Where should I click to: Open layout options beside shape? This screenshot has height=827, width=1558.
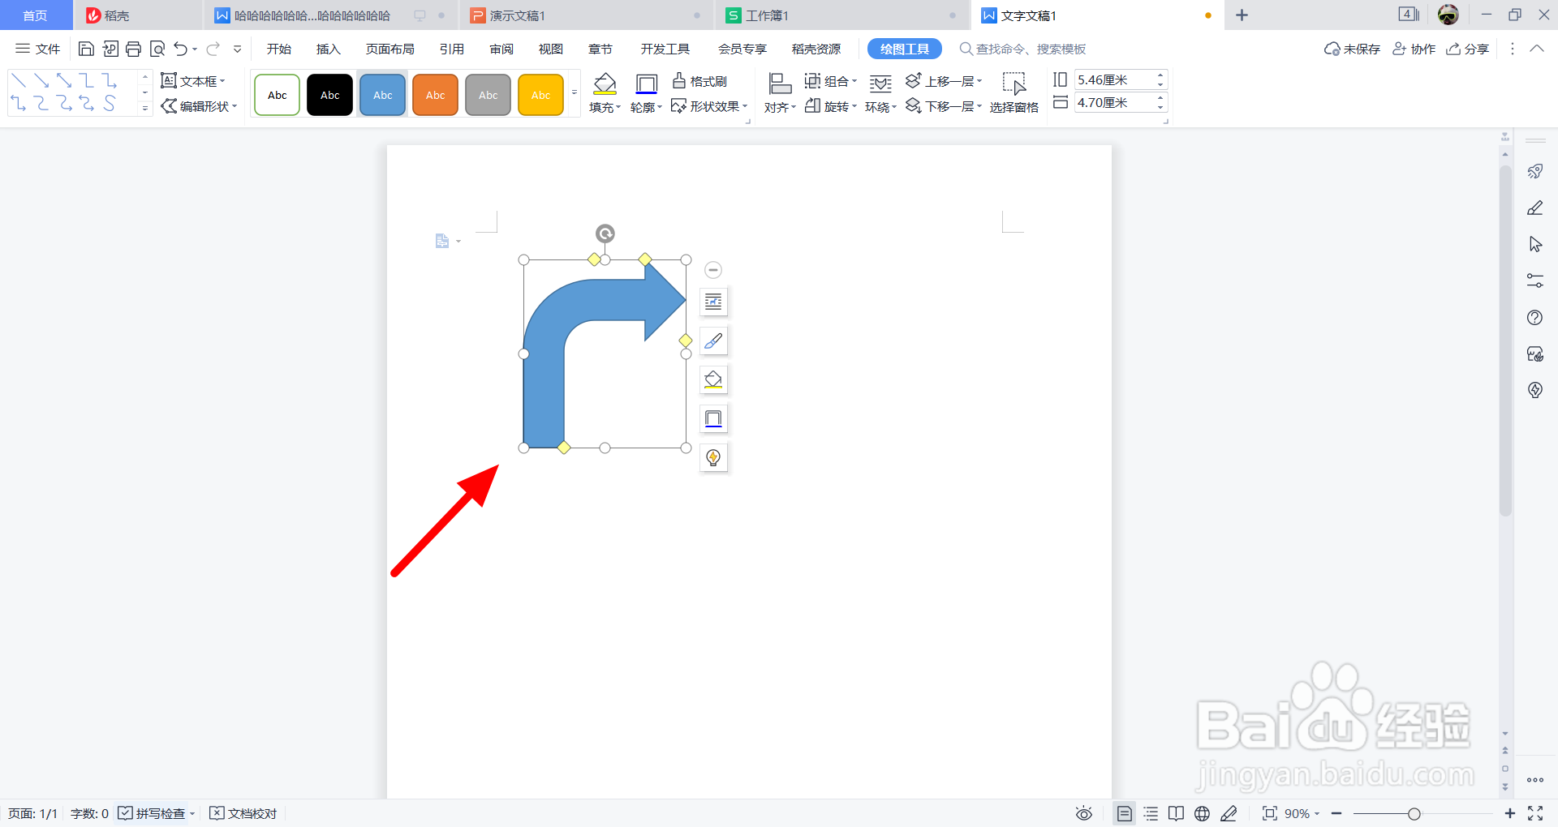pyautogui.click(x=713, y=302)
